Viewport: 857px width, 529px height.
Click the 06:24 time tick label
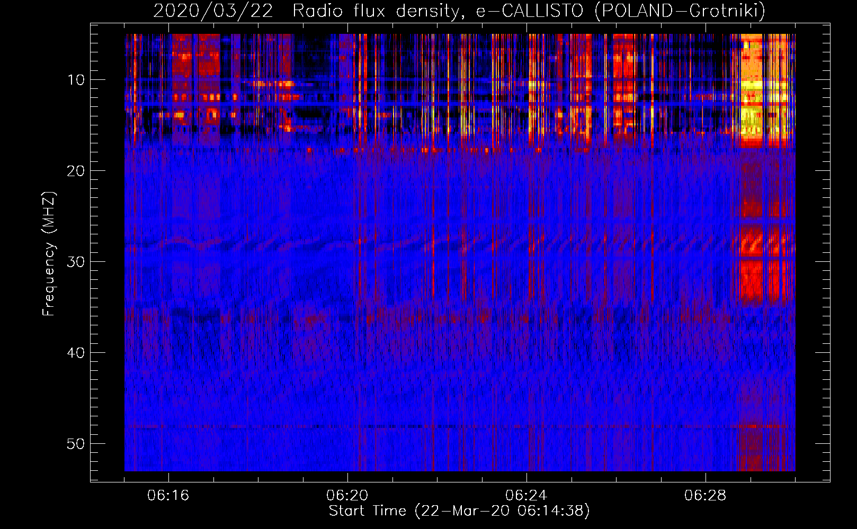[x=526, y=496]
